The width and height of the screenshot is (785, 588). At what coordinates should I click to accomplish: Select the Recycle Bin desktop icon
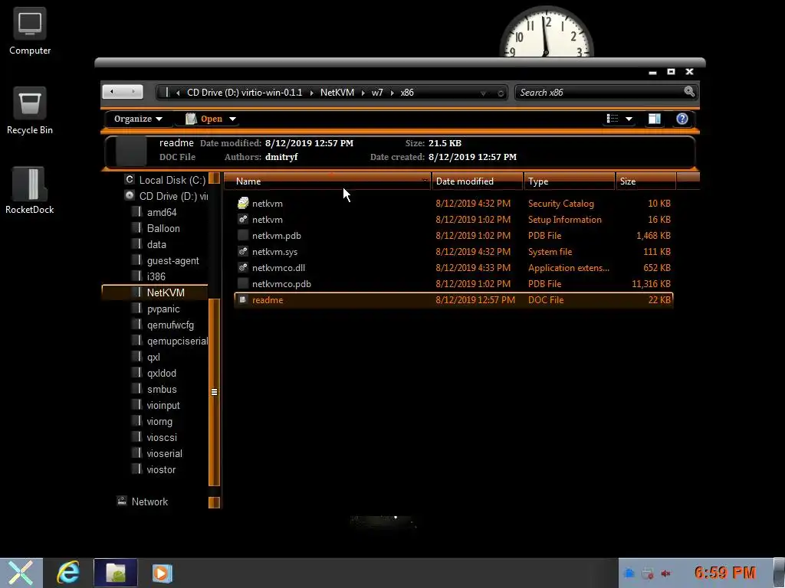tap(30, 110)
